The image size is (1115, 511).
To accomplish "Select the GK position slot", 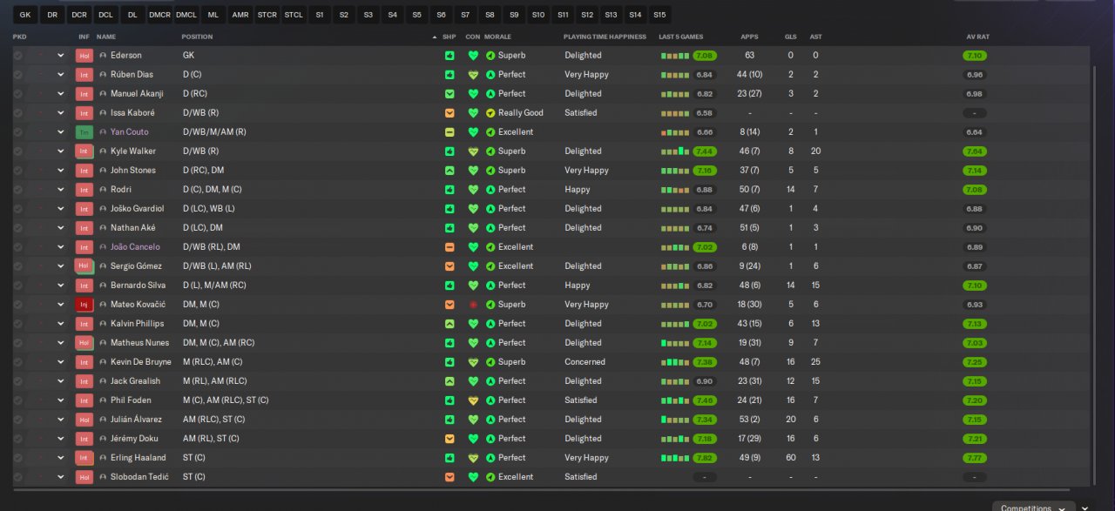I will click(25, 15).
